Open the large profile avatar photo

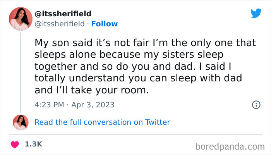pyautogui.click(x=21, y=18)
